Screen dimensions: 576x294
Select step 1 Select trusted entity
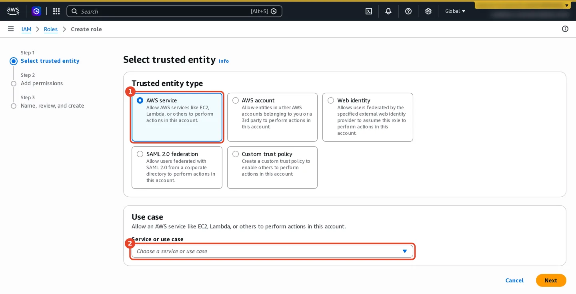coord(50,61)
